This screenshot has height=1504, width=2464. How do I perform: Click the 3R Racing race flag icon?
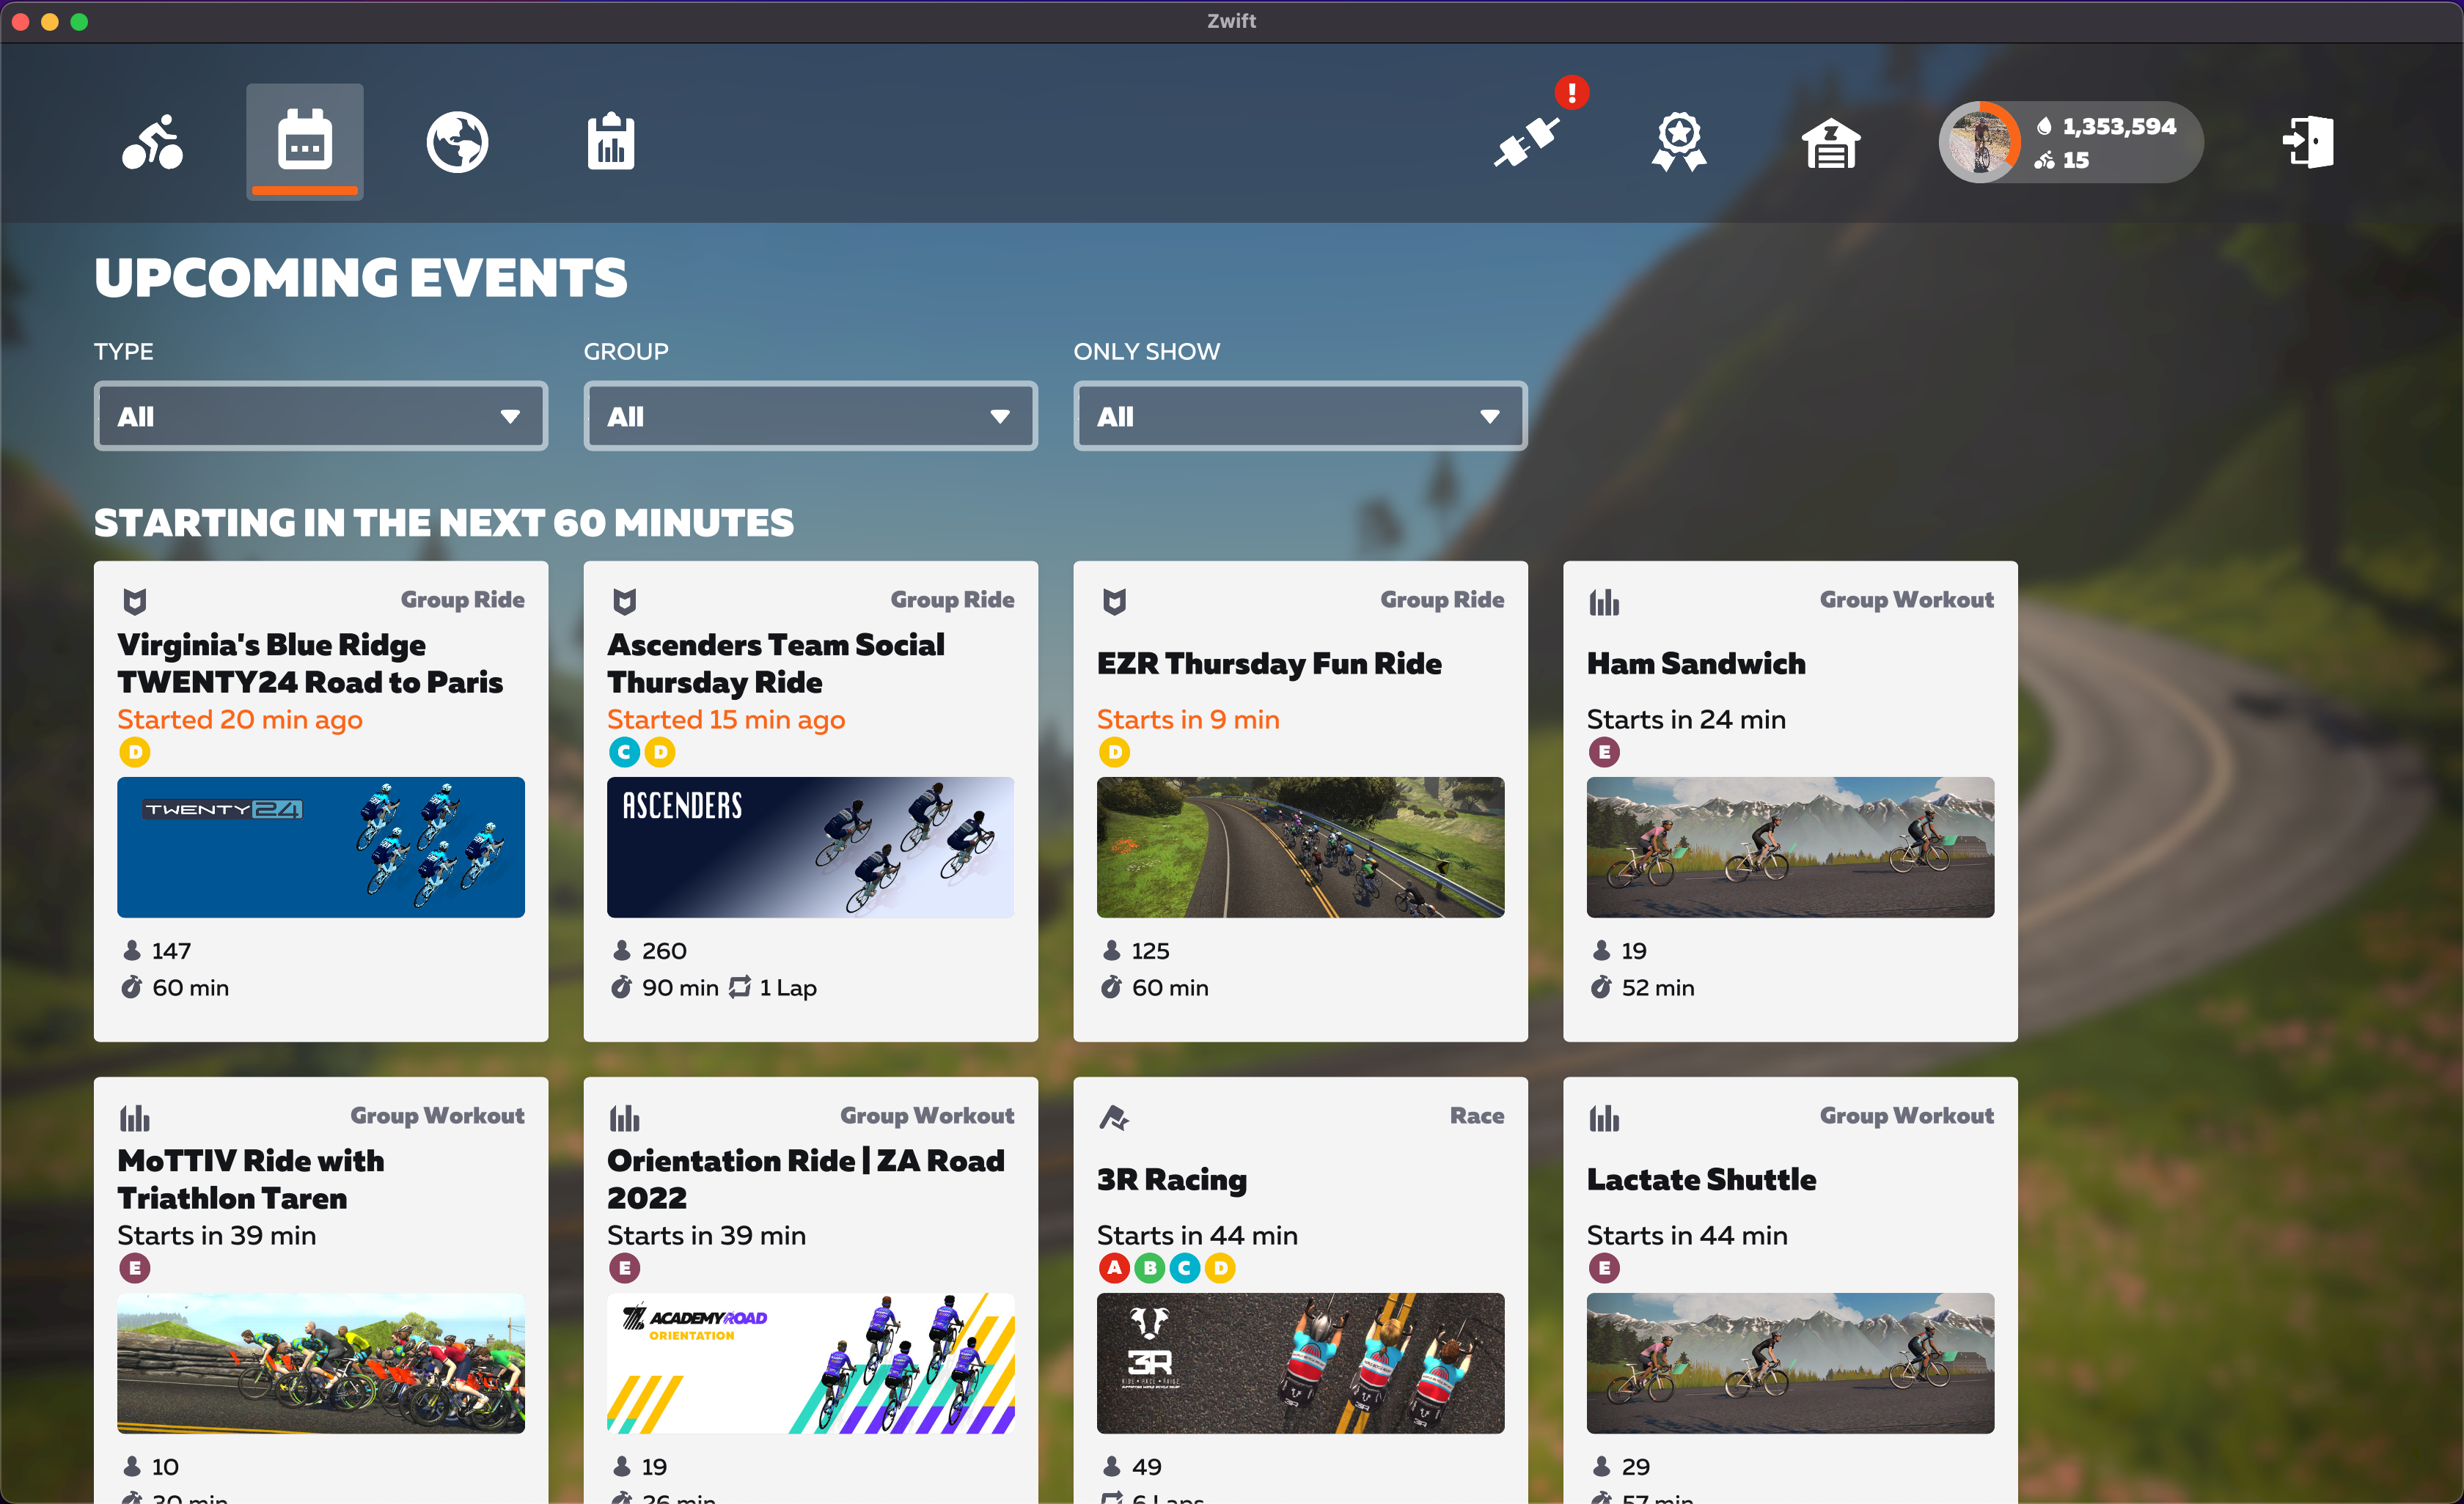[x=1114, y=1117]
